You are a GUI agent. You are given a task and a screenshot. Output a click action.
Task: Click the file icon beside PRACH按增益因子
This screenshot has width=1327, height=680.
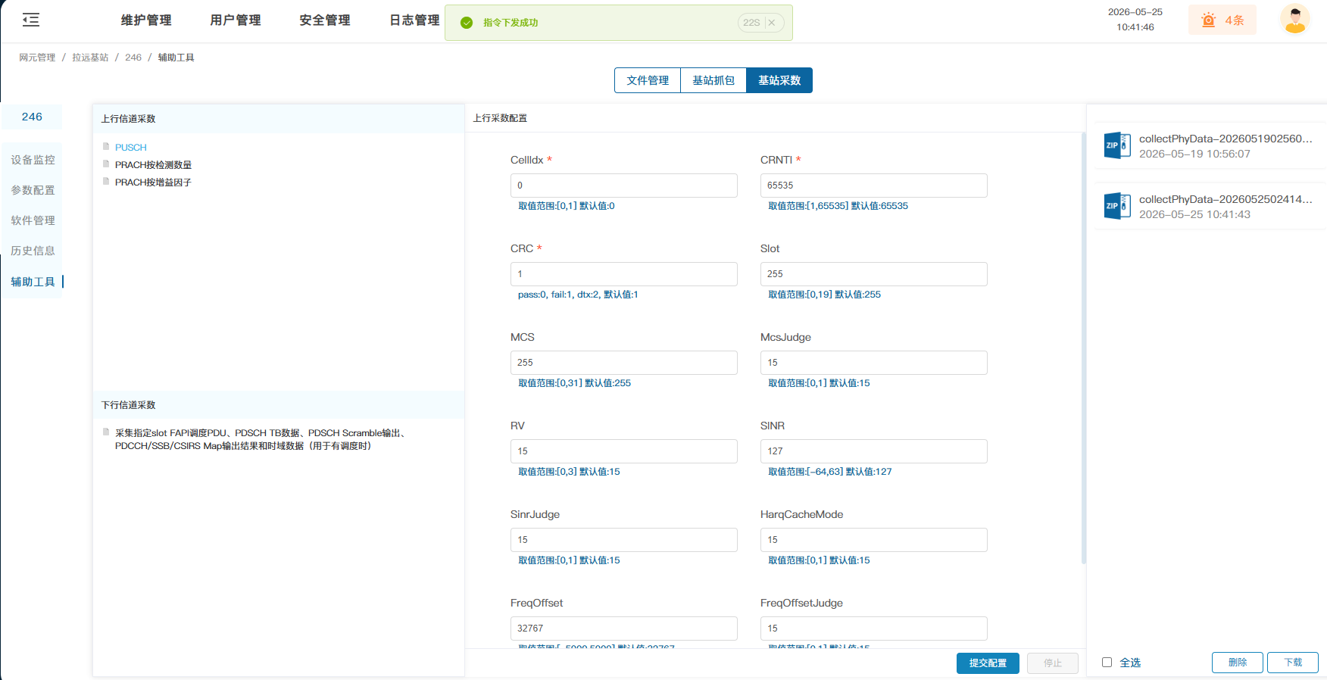point(106,182)
